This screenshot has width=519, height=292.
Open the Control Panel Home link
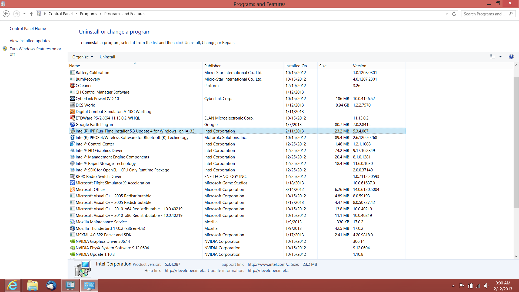pyautogui.click(x=28, y=29)
